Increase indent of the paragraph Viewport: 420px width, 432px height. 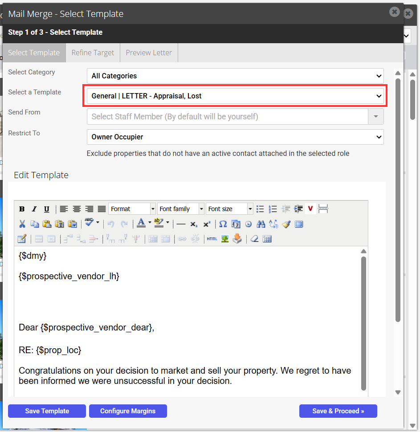[x=298, y=209]
